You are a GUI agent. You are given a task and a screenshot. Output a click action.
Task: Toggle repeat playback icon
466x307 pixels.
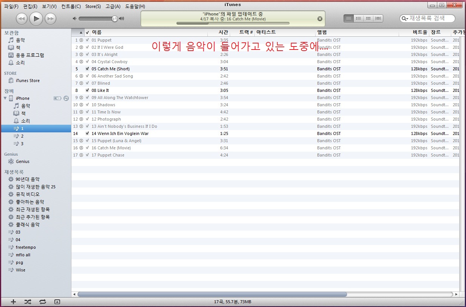click(x=42, y=302)
